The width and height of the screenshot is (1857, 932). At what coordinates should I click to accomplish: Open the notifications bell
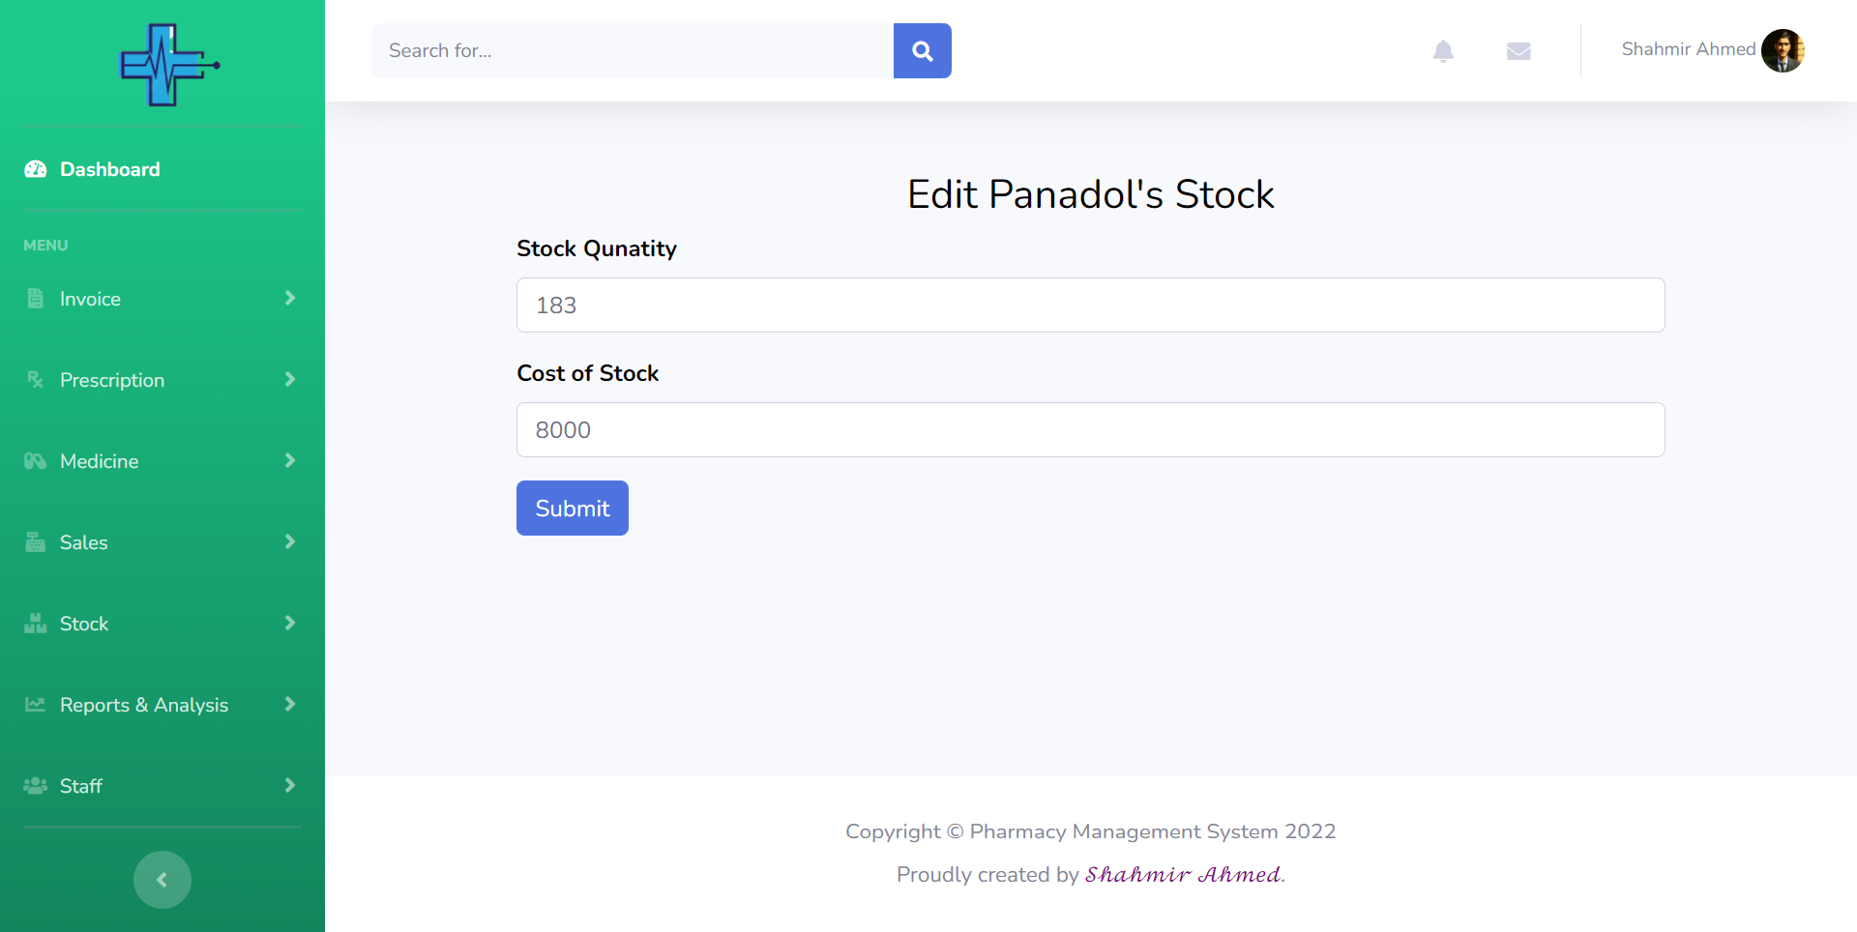click(x=1443, y=51)
